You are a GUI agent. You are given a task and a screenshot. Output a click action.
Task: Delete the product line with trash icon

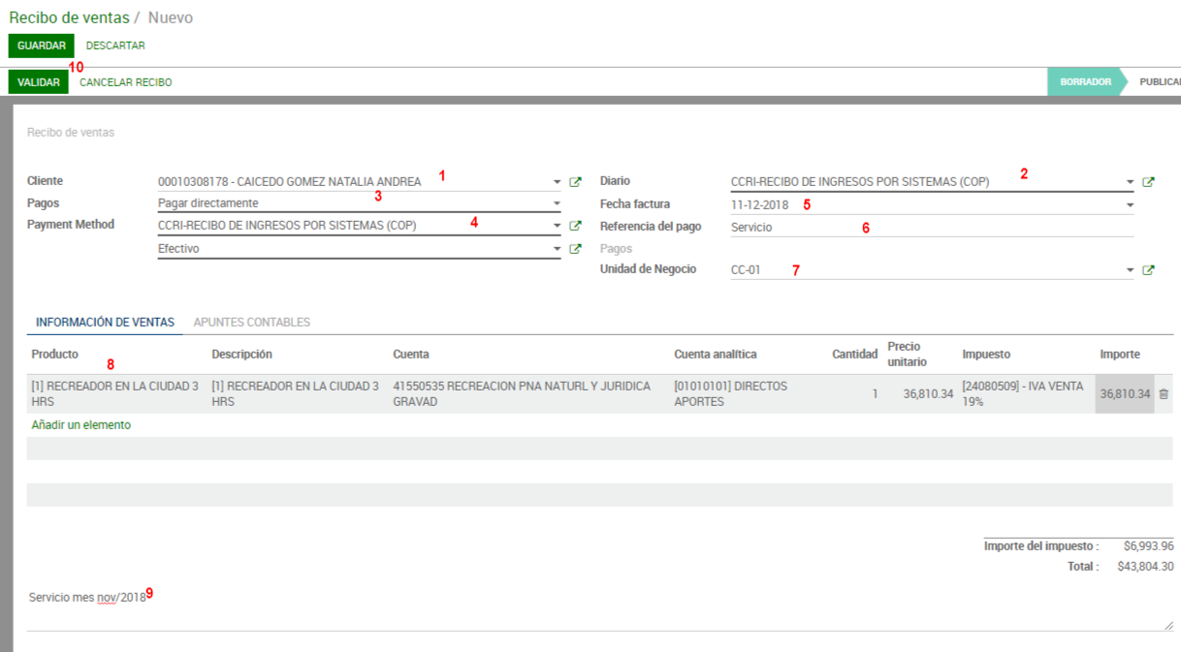[x=1164, y=394]
